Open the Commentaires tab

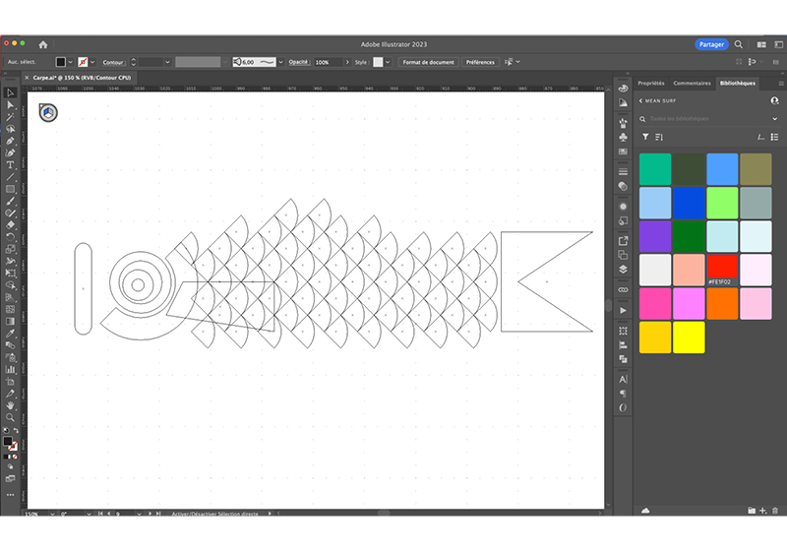coord(692,83)
